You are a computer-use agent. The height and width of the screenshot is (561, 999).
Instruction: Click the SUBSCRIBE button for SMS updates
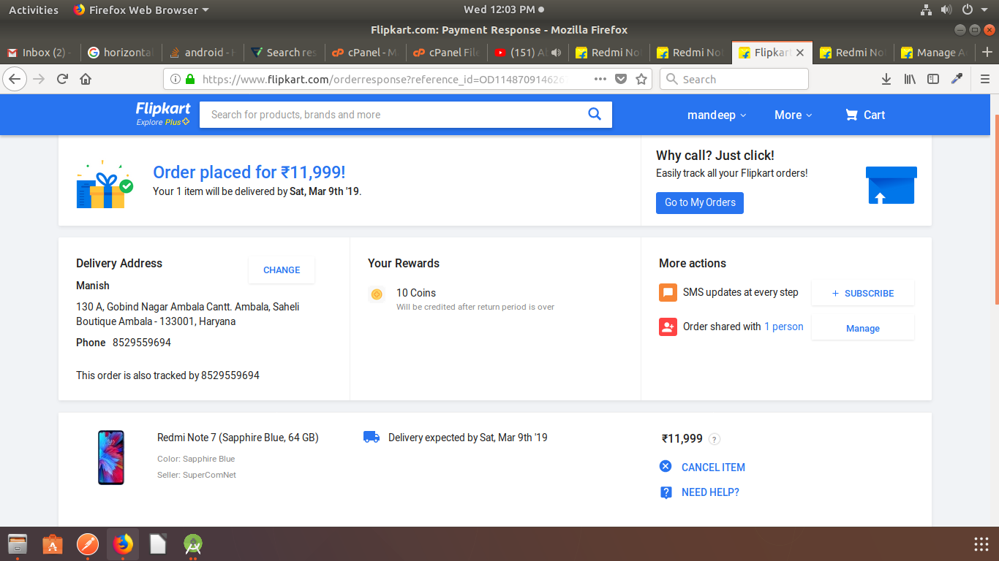tap(863, 293)
